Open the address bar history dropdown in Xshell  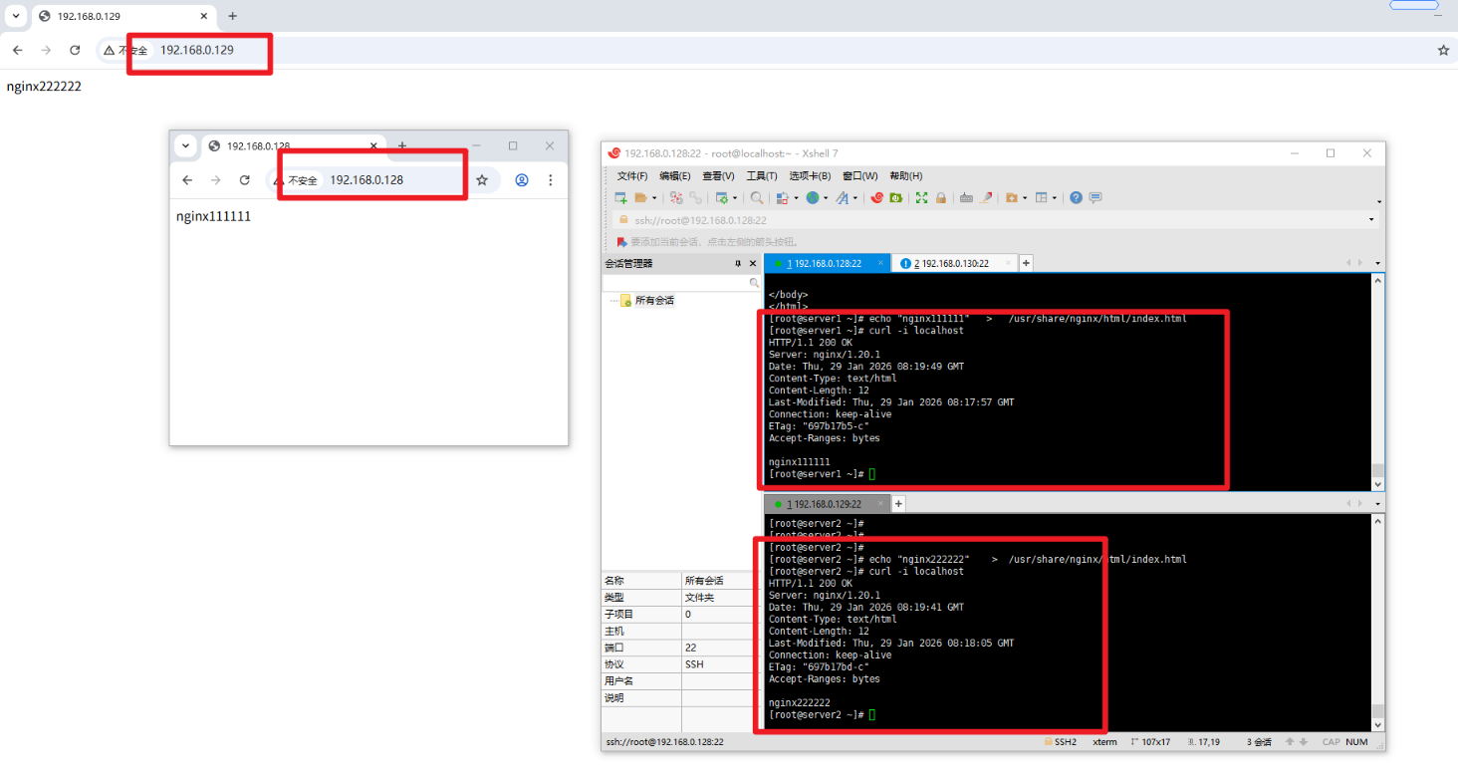(x=1371, y=220)
